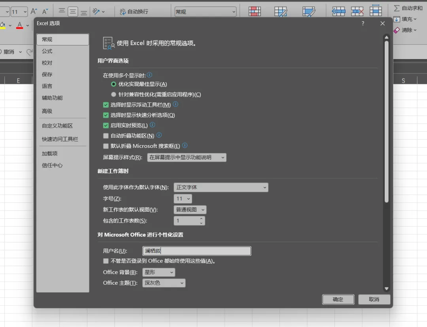
Task: Uncheck 选择时显示浮动工具栏 checkbox
Action: pyautogui.click(x=106, y=105)
